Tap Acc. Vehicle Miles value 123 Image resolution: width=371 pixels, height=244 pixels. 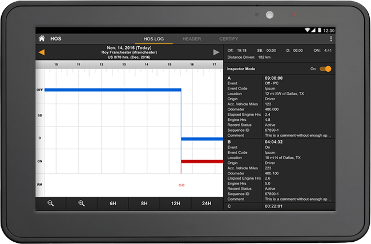click(x=268, y=104)
